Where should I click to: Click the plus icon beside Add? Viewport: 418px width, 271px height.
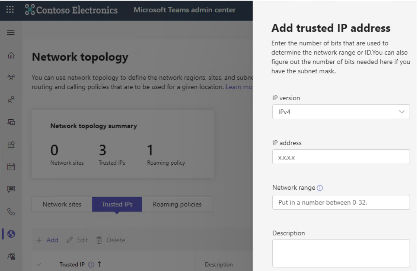click(x=39, y=240)
